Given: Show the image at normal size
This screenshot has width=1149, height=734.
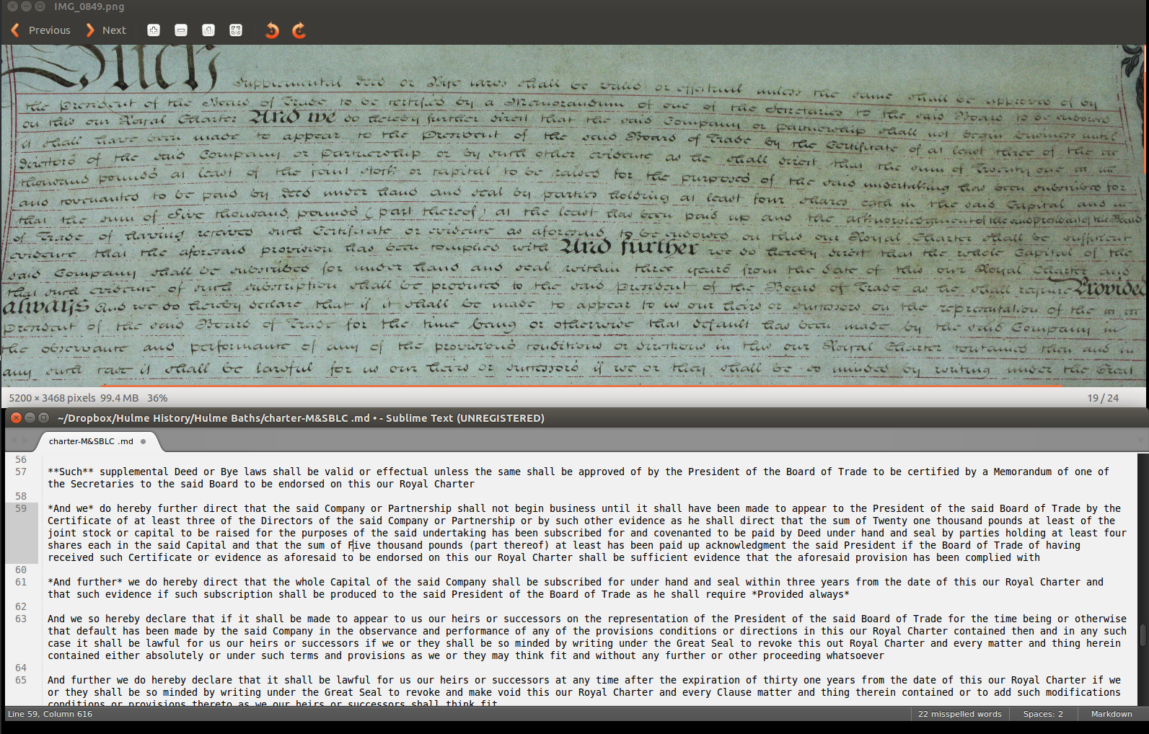Looking at the screenshot, I should click(208, 30).
